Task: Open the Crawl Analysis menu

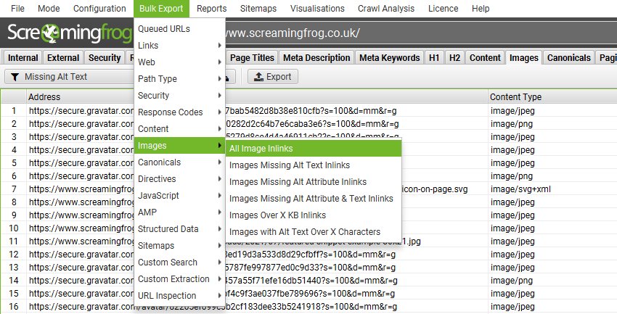Action: point(386,8)
